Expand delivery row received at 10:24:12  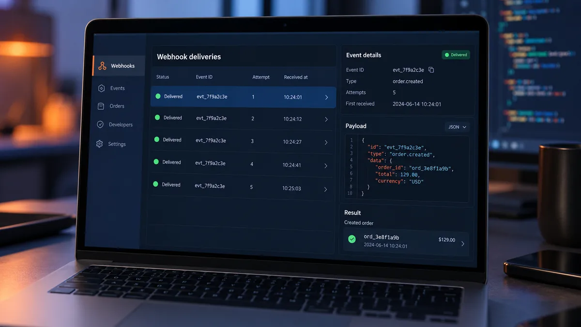pos(326,119)
